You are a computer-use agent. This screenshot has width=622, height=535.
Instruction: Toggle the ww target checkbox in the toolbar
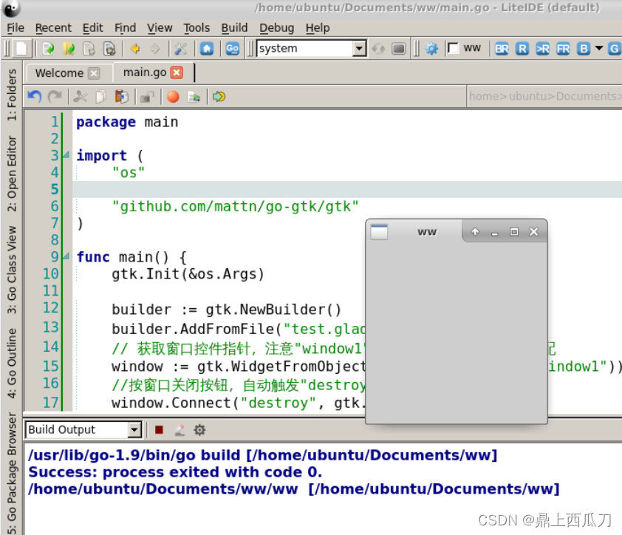[x=454, y=48]
